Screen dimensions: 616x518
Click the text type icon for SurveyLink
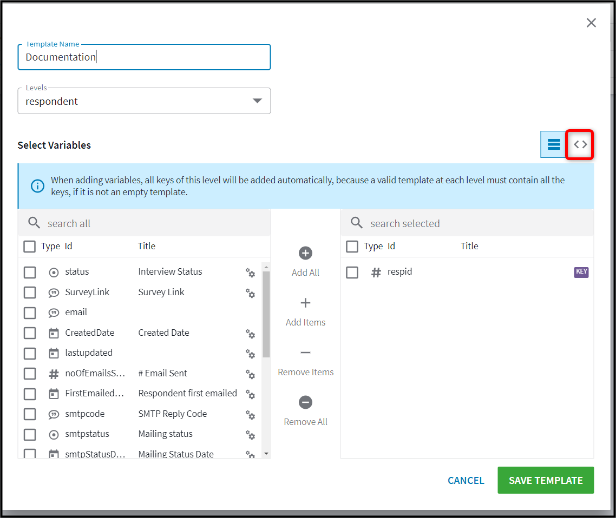[x=54, y=293]
